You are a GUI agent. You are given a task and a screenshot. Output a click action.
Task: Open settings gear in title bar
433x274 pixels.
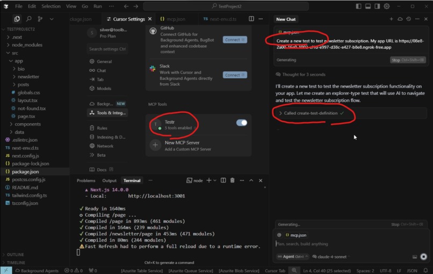[x=387, y=6]
